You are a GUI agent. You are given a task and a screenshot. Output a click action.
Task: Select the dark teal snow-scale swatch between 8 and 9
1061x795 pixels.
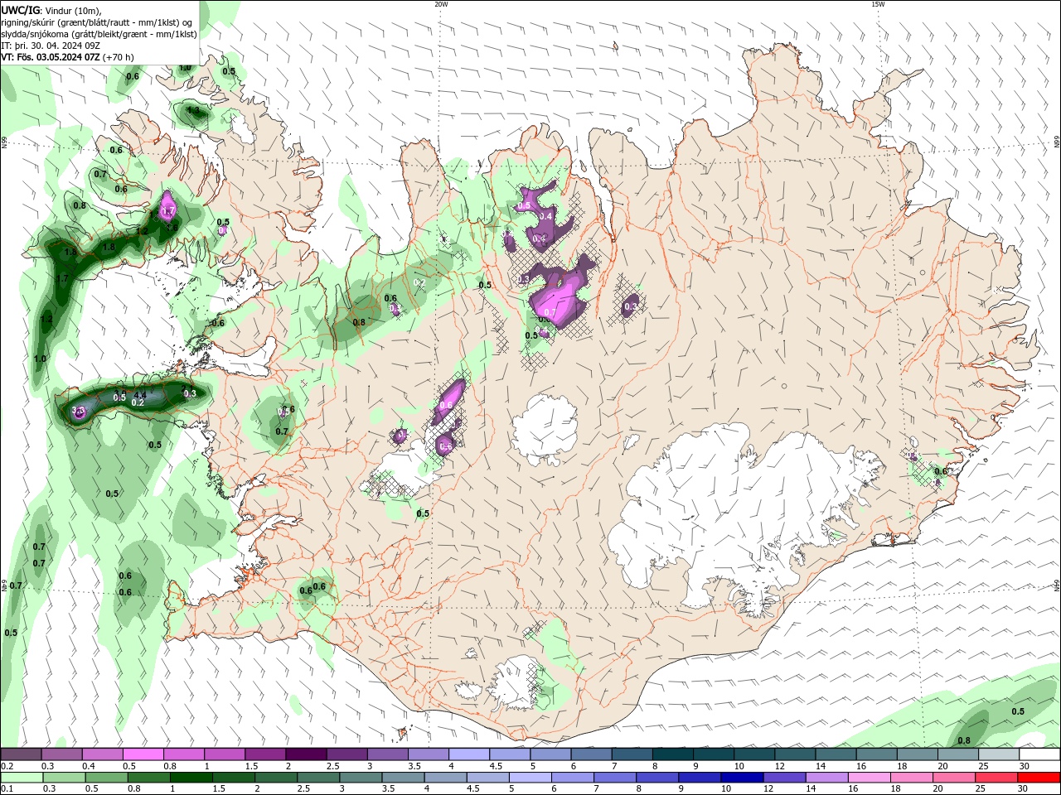pyautogui.click(x=672, y=754)
